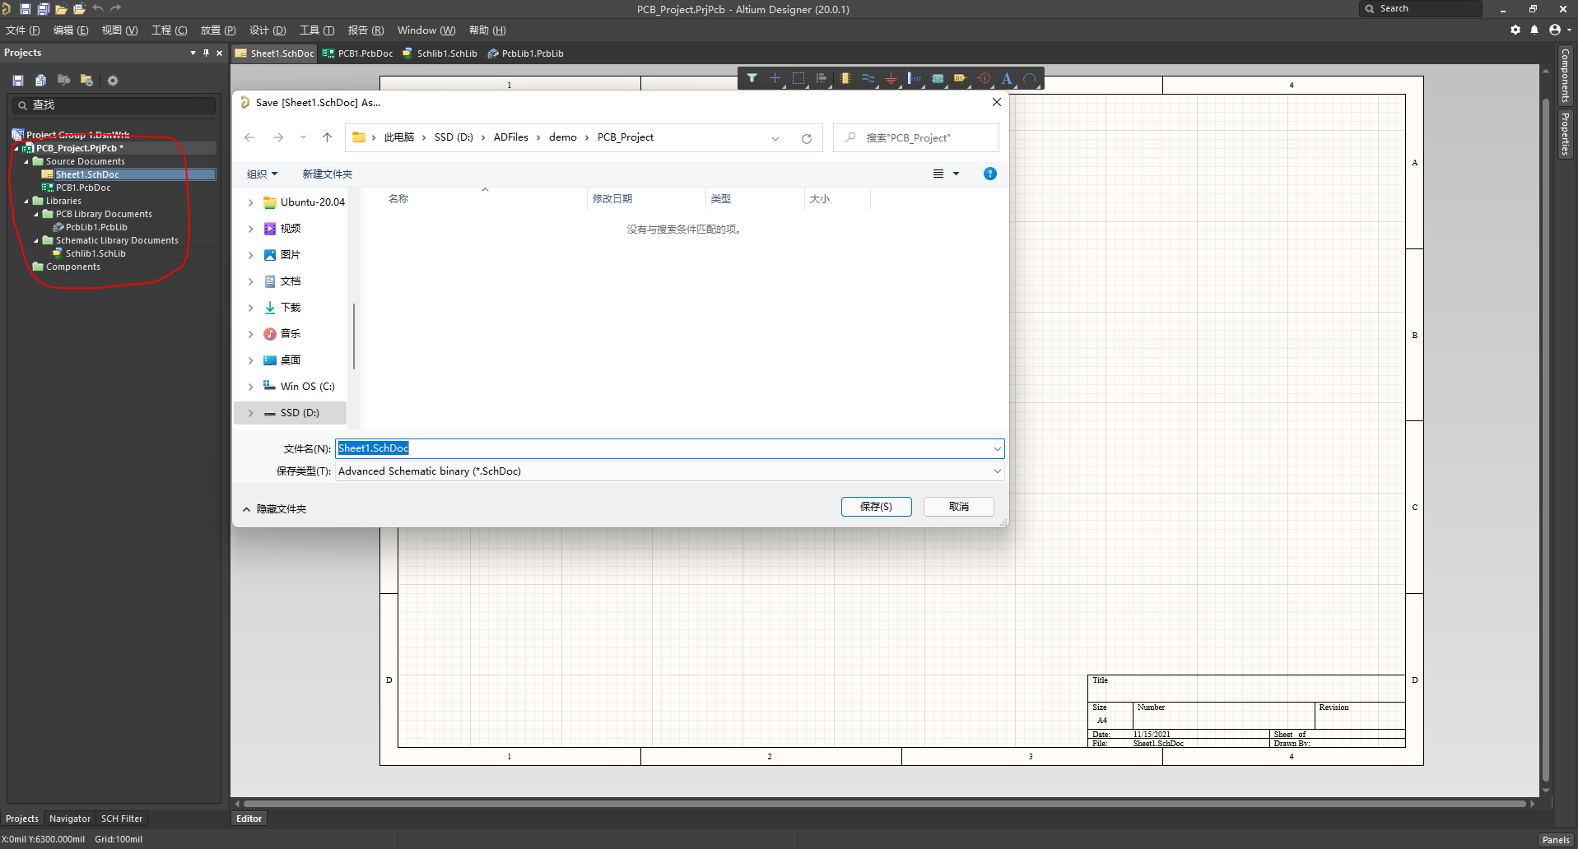The image size is (1578, 849).
Task: Open the Navigator panel tab
Action: [70, 819]
